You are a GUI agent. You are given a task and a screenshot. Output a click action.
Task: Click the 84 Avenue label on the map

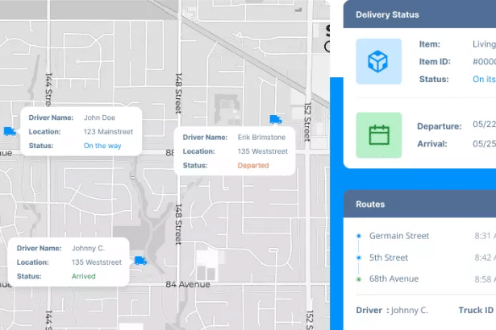pyautogui.click(x=188, y=284)
